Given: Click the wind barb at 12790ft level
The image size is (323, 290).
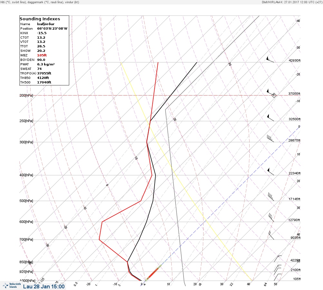Looking at the screenshot, I should point(271,217).
